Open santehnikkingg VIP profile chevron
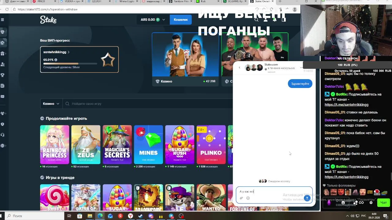The width and height of the screenshot is (392, 220). pyautogui.click(x=69, y=52)
